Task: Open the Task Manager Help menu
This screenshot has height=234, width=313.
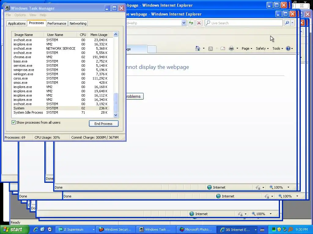Action: (43, 15)
